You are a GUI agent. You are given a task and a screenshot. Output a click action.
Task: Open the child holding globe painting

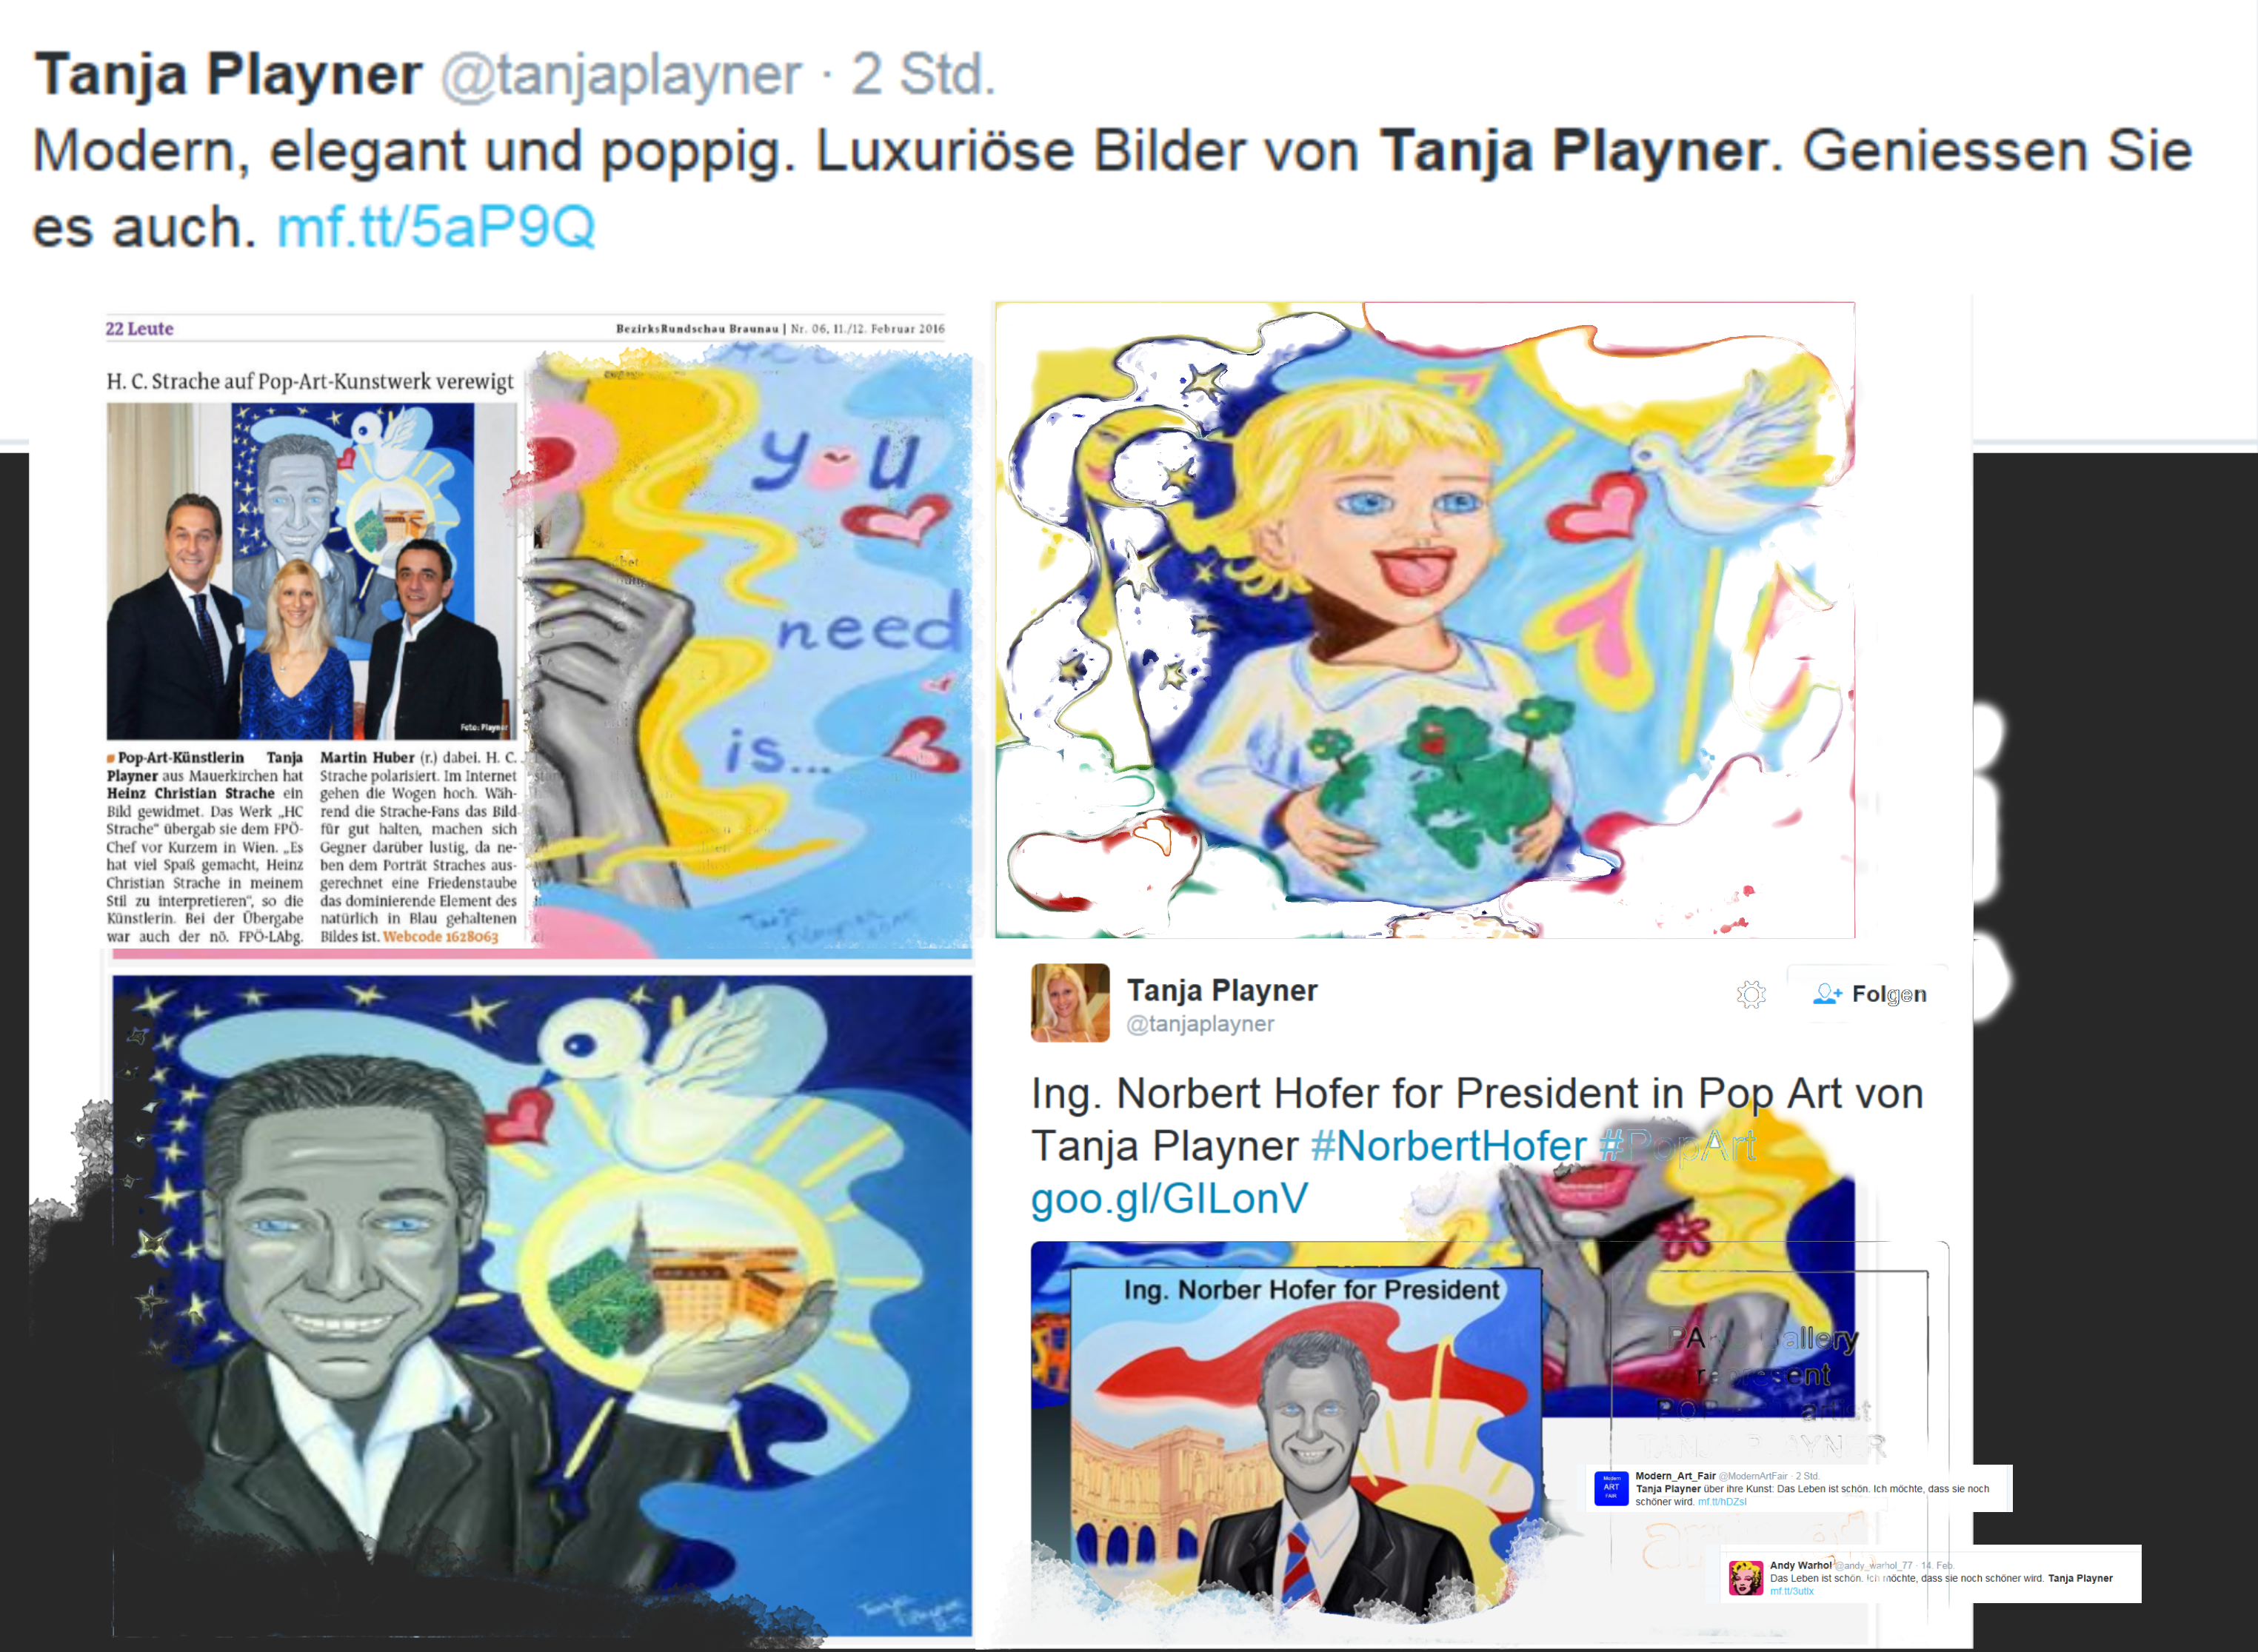tap(1425, 620)
